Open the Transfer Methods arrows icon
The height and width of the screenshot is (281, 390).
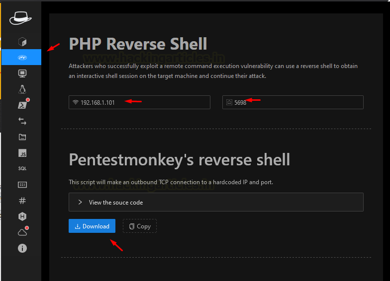(x=22, y=121)
